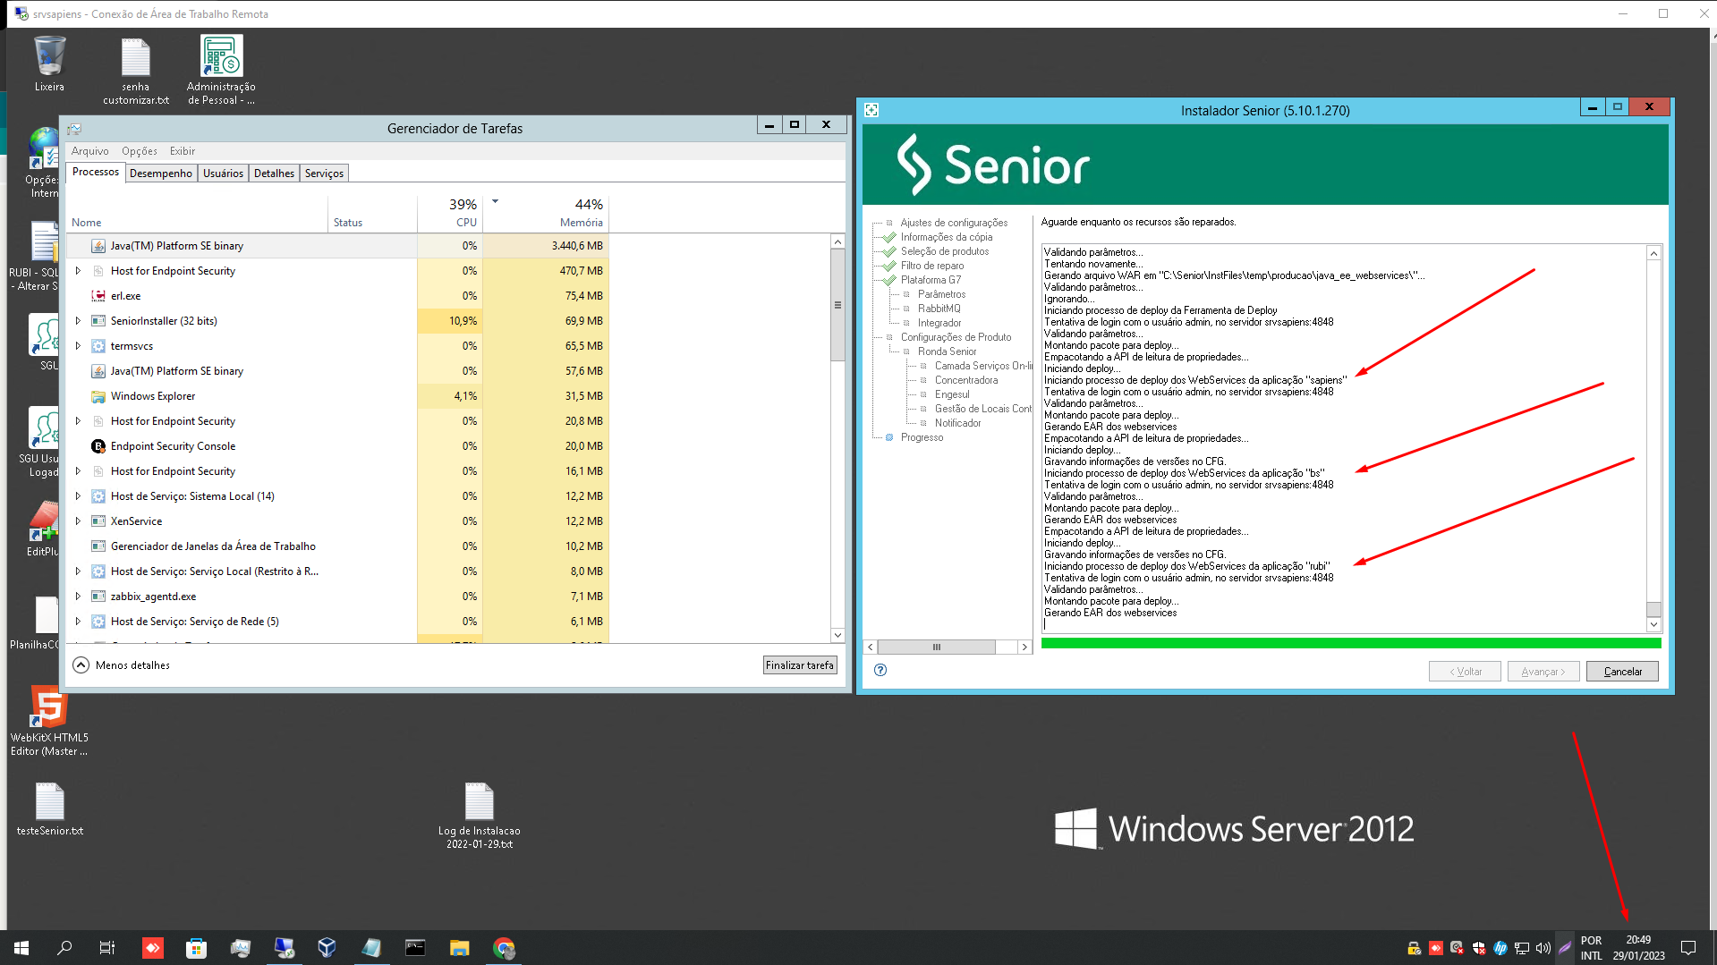Switch to the Serviços tab
Viewport: 1717px width, 965px height.
pyautogui.click(x=324, y=174)
